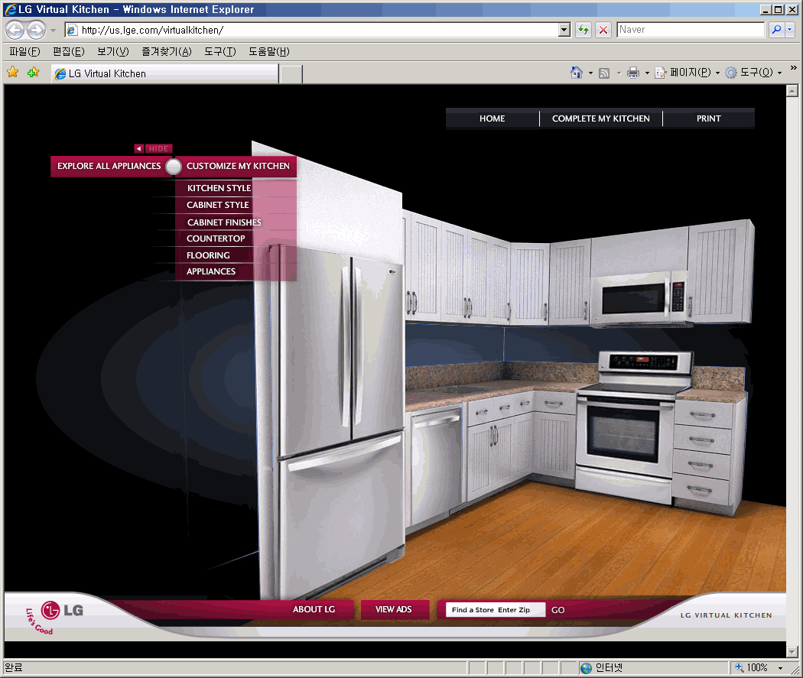The height and width of the screenshot is (678, 803).
Task: Open the 도움말(H) menu
Action: 269,51
